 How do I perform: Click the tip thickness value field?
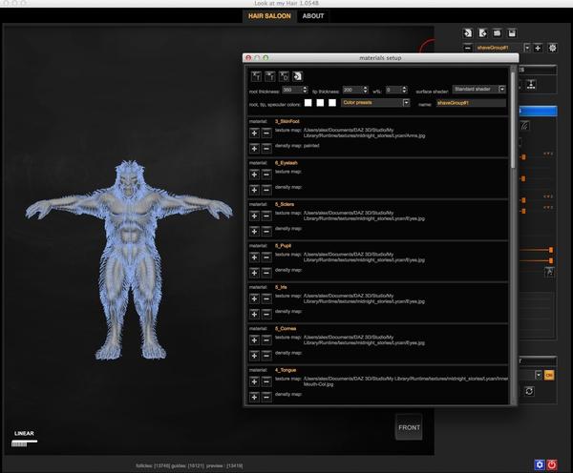tap(352, 90)
